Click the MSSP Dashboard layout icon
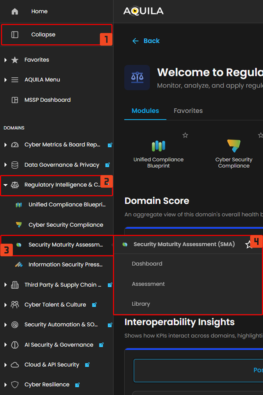The height and width of the screenshot is (395, 263). coord(15,100)
